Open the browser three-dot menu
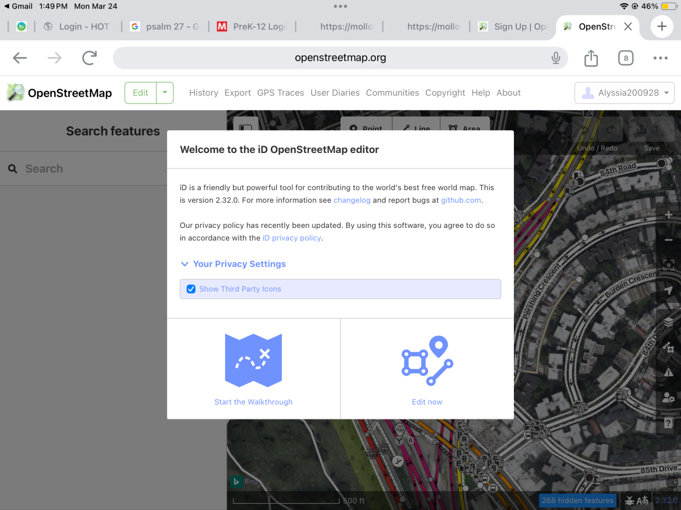681x510 pixels. (660, 58)
